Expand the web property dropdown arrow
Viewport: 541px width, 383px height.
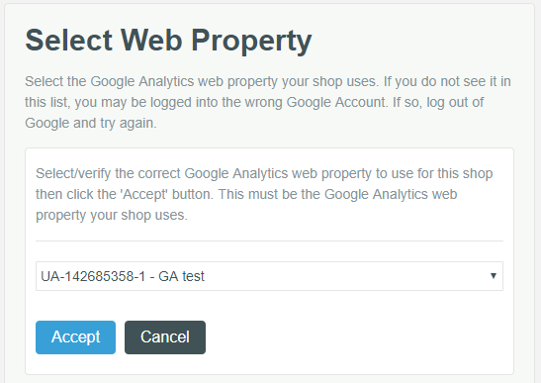click(x=494, y=276)
